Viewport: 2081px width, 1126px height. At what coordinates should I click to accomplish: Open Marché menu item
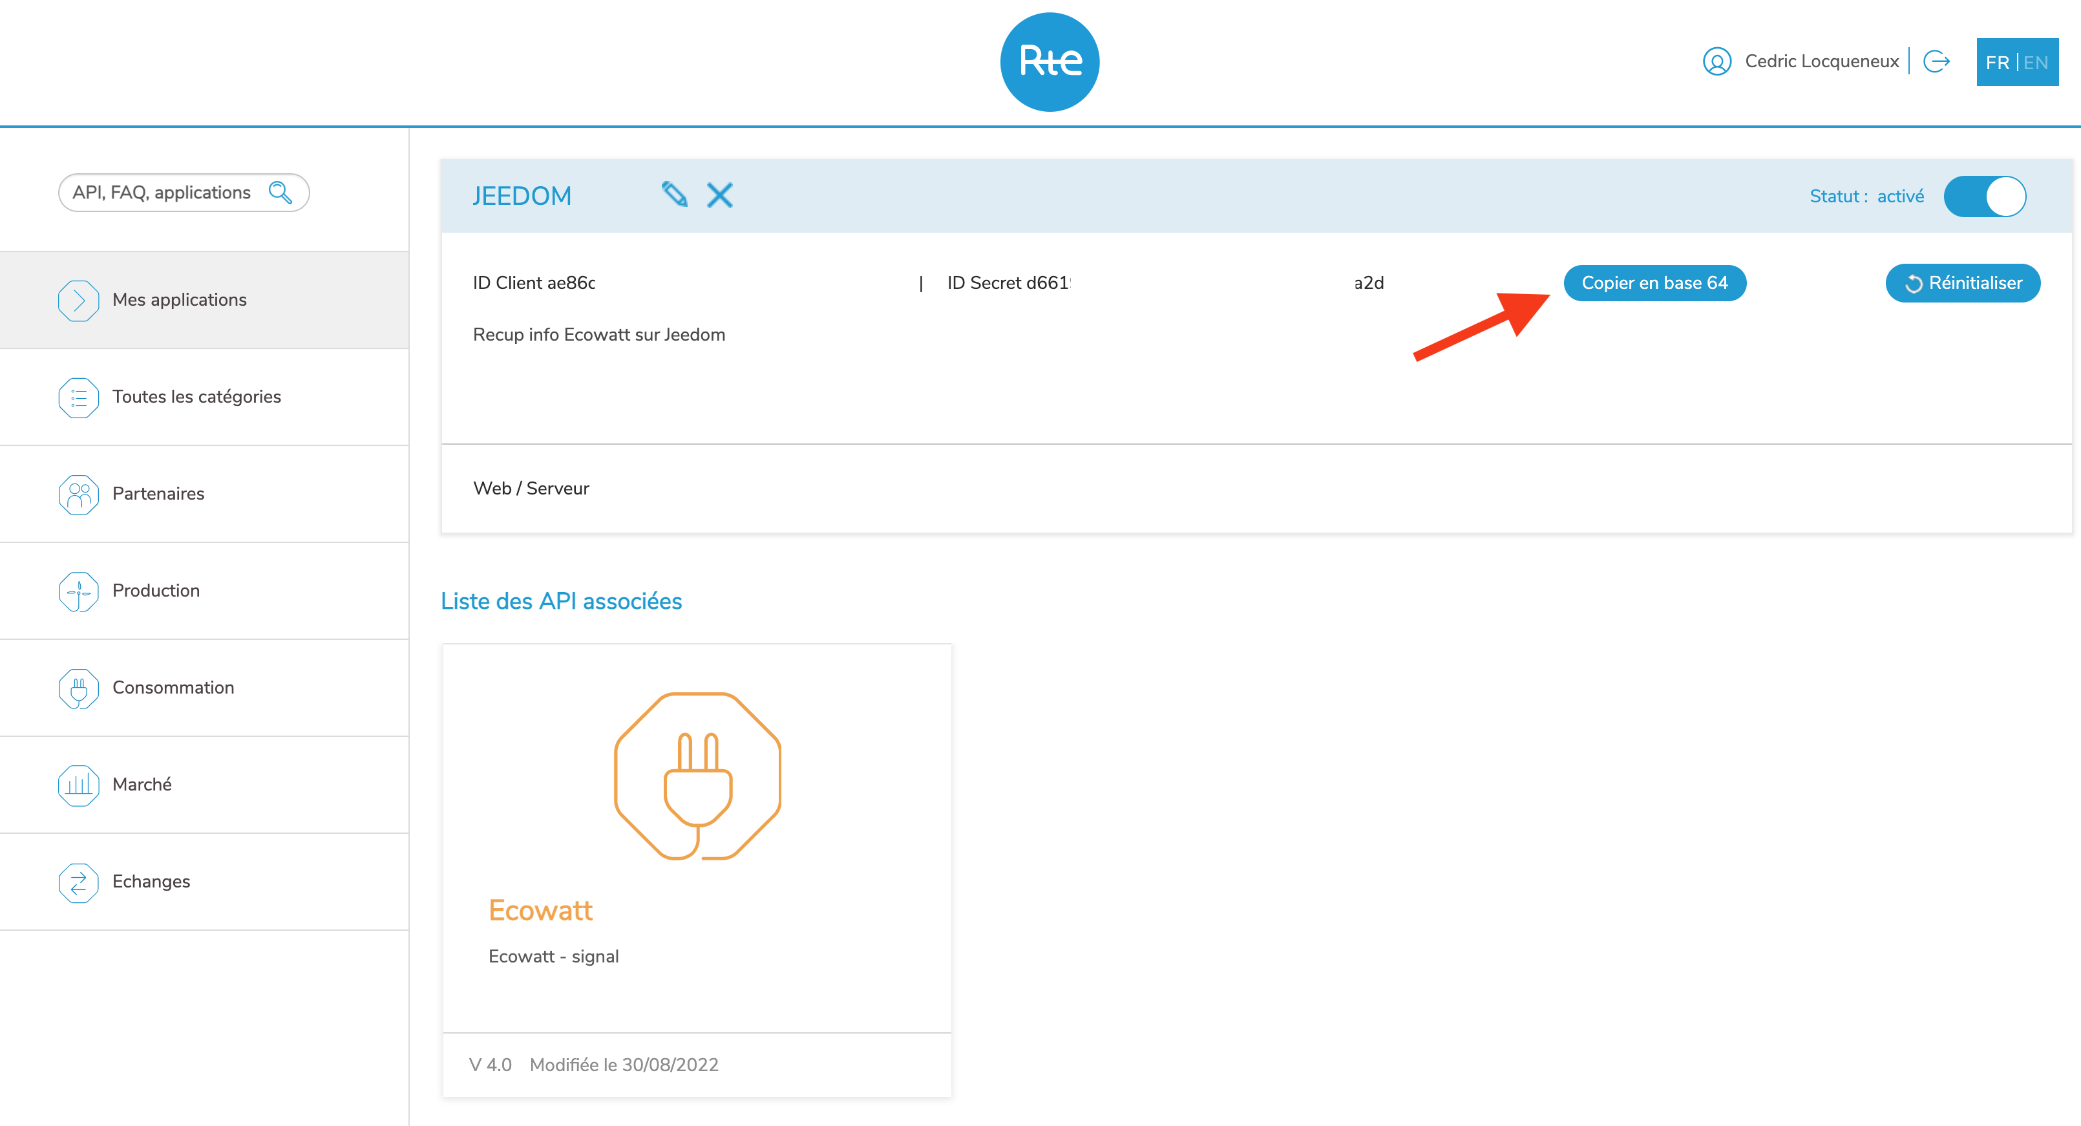(x=204, y=784)
